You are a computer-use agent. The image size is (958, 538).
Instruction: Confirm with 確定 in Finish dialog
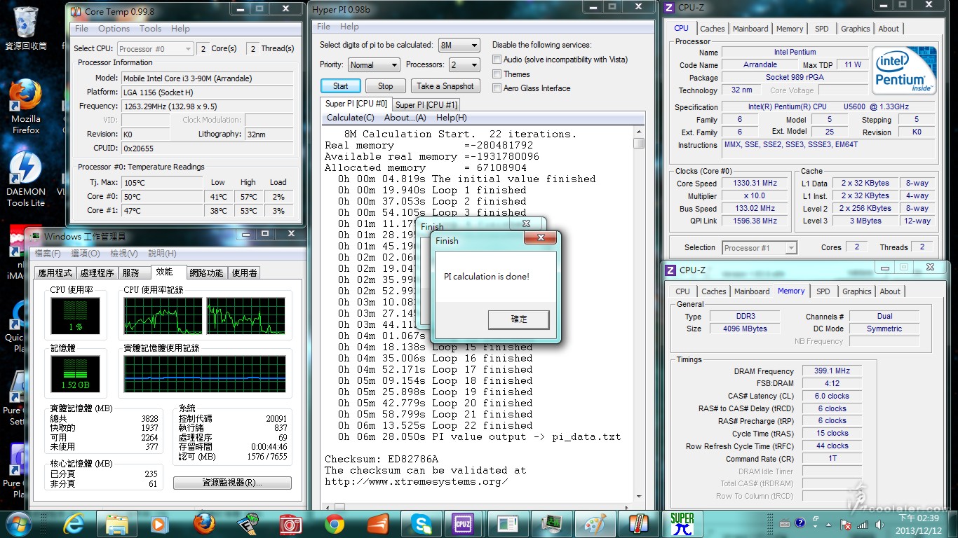tap(519, 319)
